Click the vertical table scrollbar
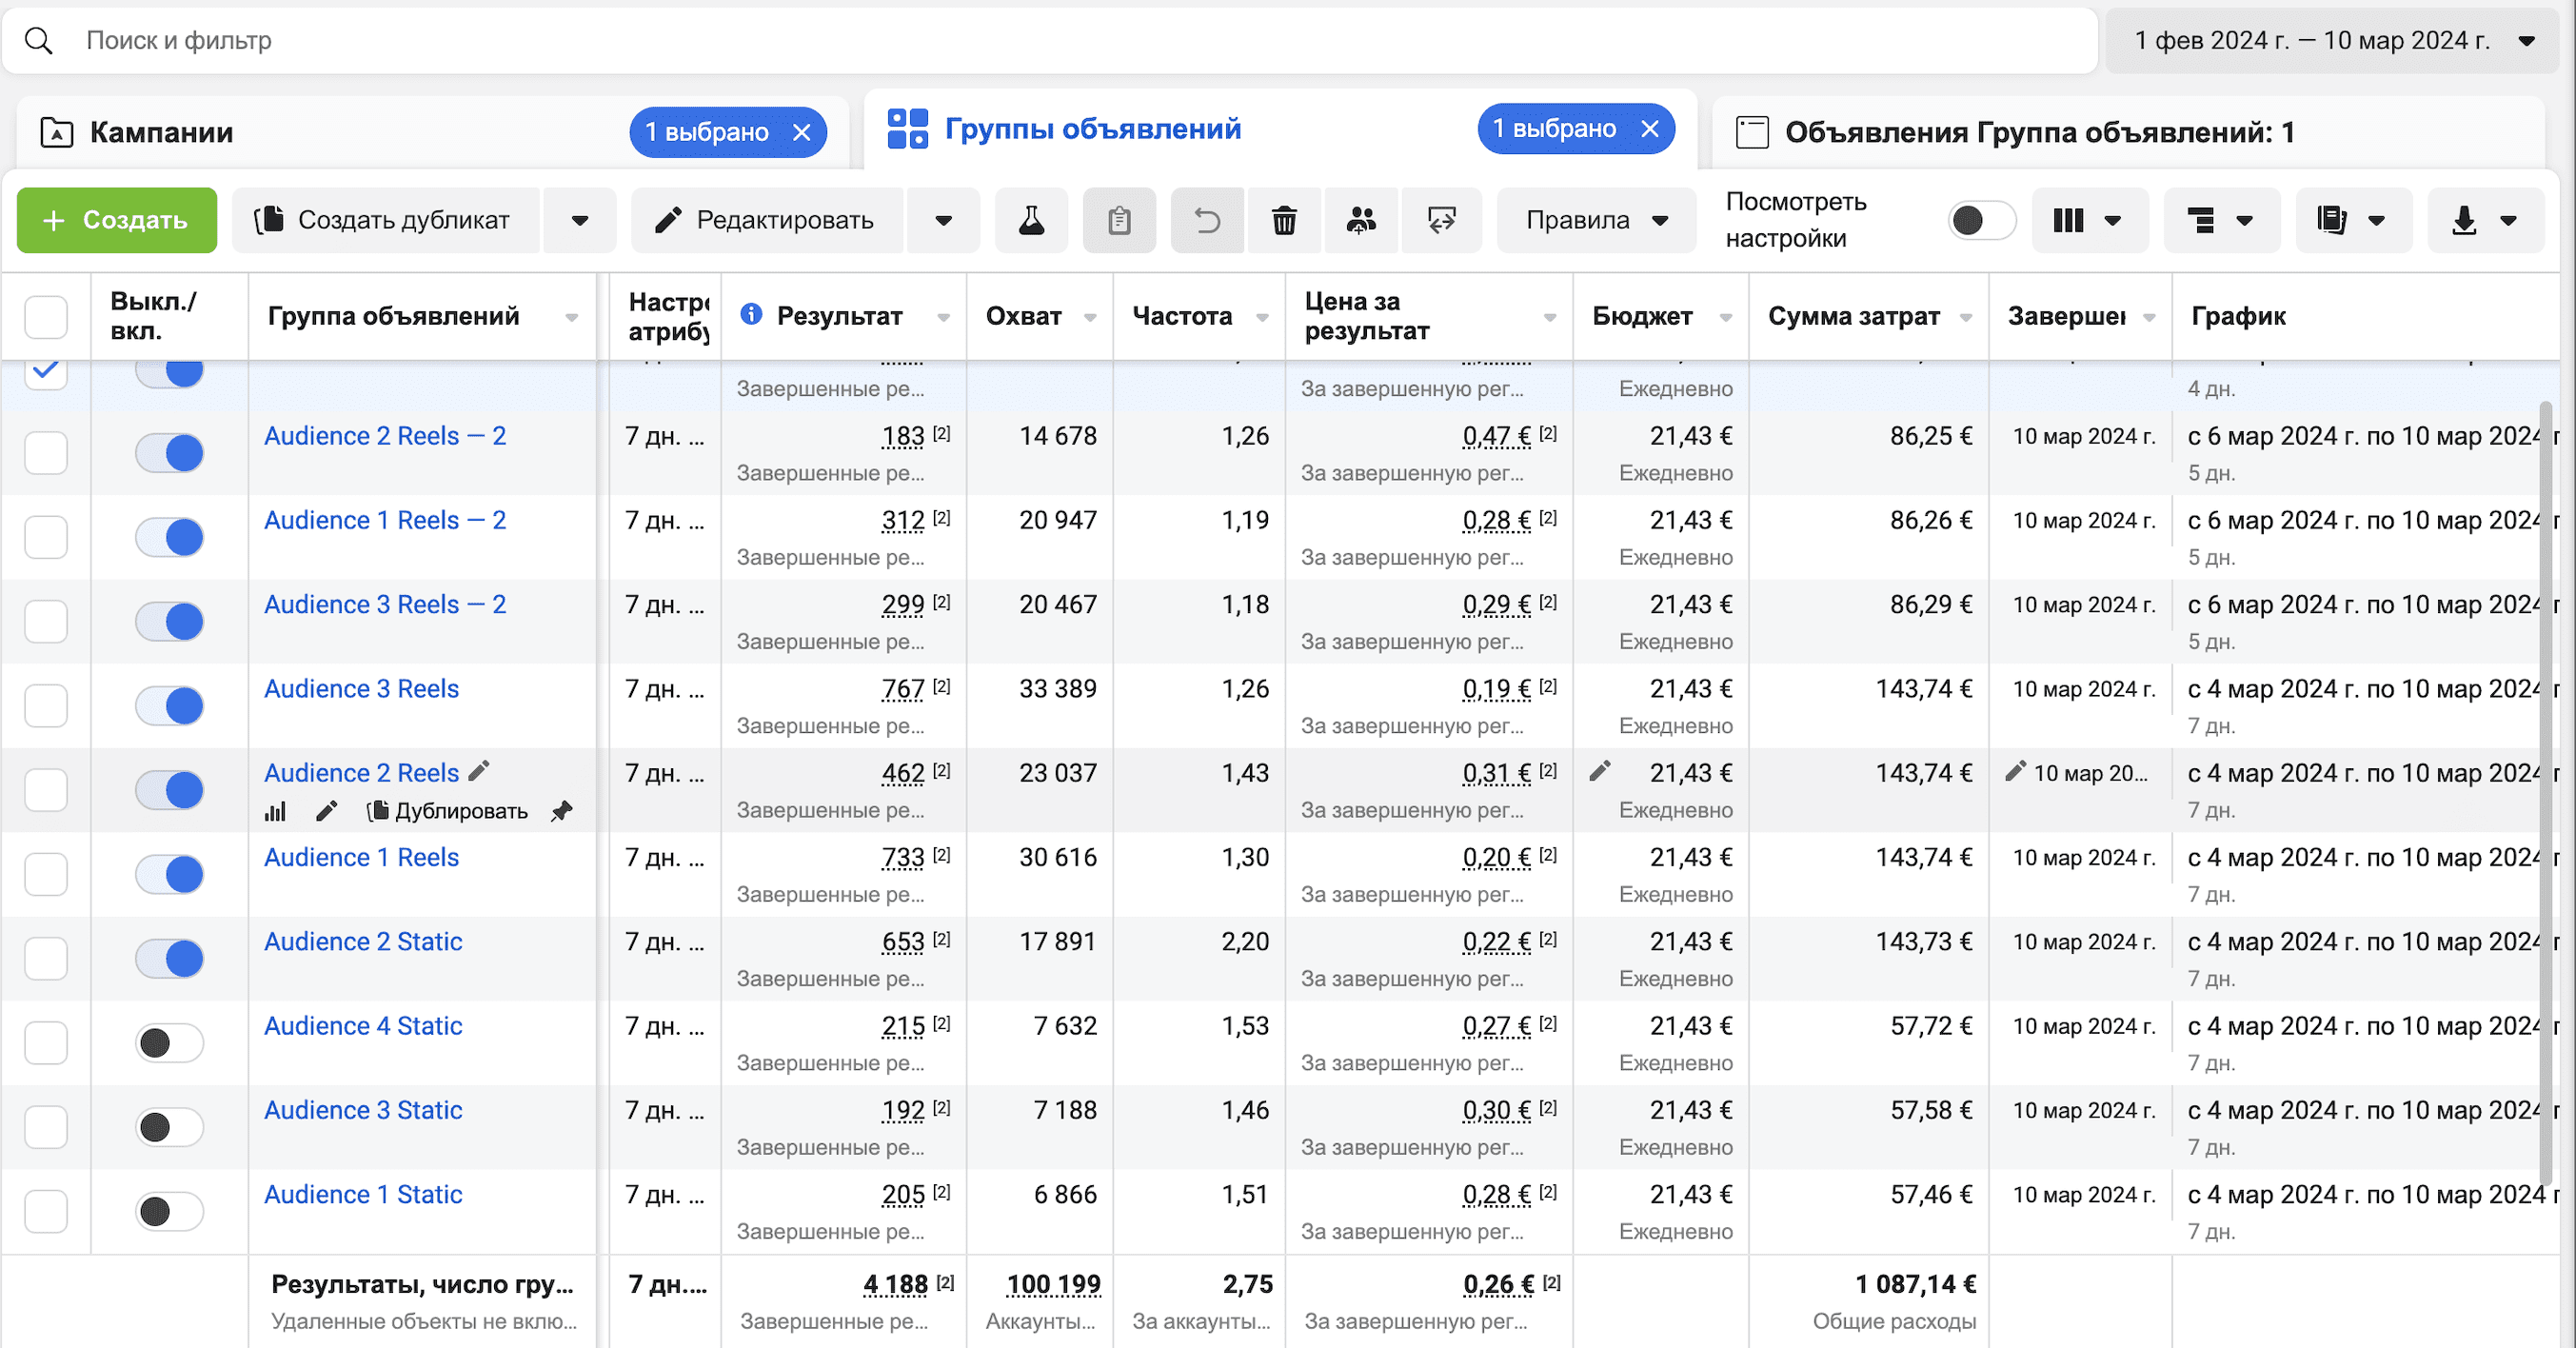This screenshot has height=1348, width=2576. click(2545, 790)
